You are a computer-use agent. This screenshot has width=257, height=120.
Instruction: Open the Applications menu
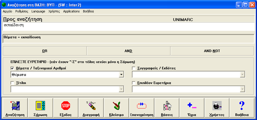coord(72,12)
